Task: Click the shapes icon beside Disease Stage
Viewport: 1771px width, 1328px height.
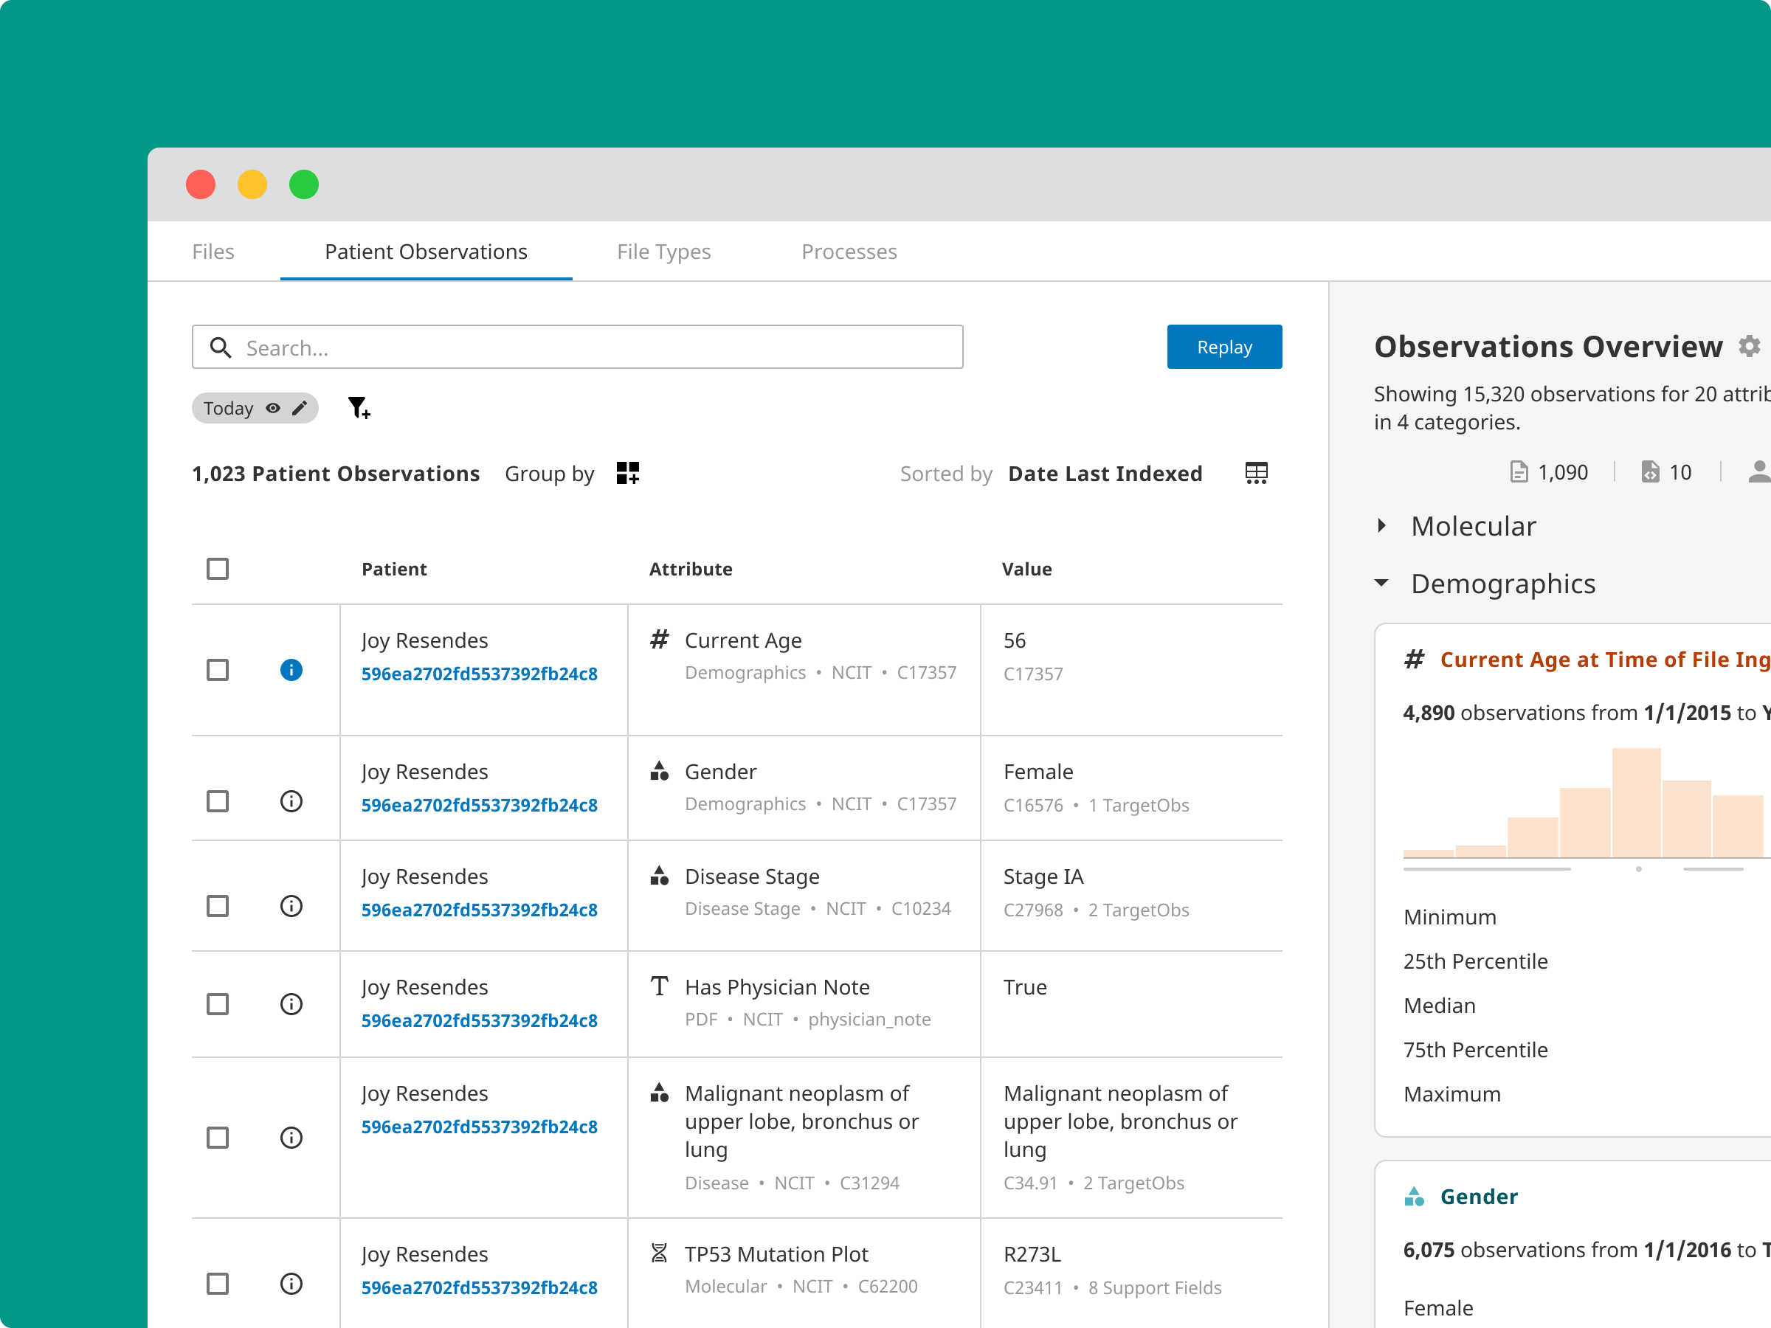Action: click(659, 876)
